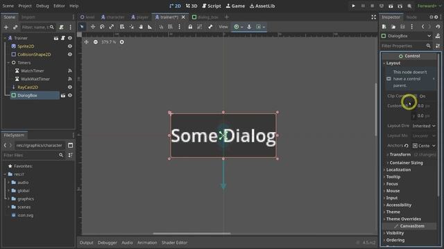
Task: Open the Project menu
Action: [x=25, y=6]
